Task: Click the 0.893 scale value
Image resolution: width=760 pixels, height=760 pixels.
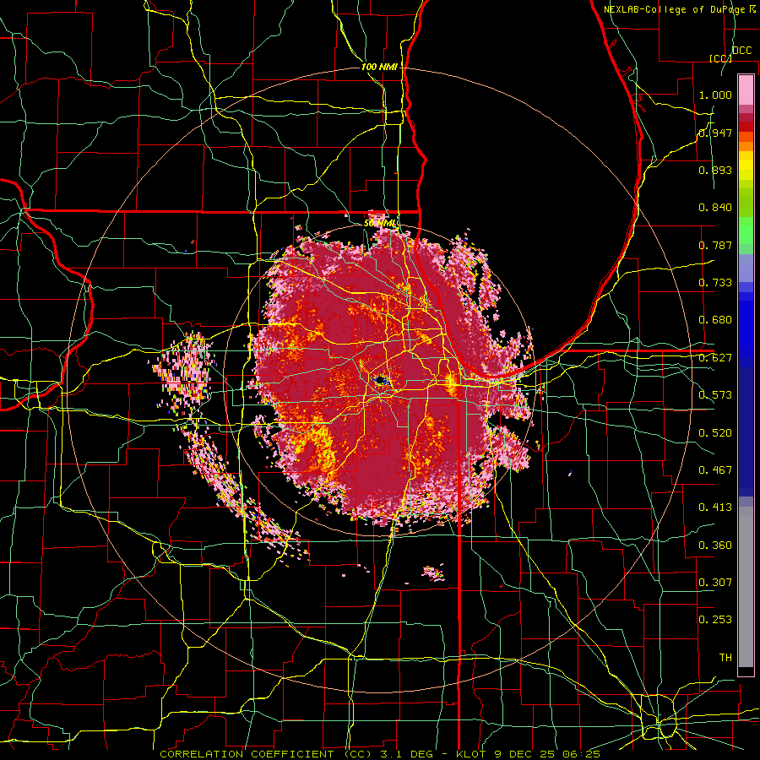Action: 715,170
